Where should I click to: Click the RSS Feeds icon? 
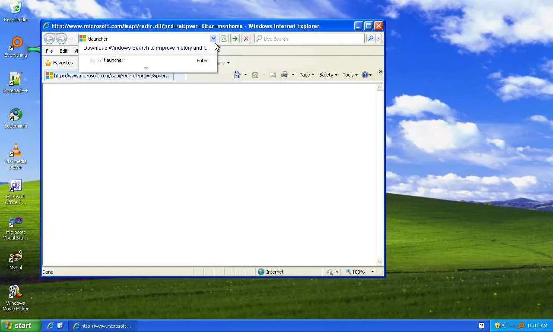click(x=255, y=75)
